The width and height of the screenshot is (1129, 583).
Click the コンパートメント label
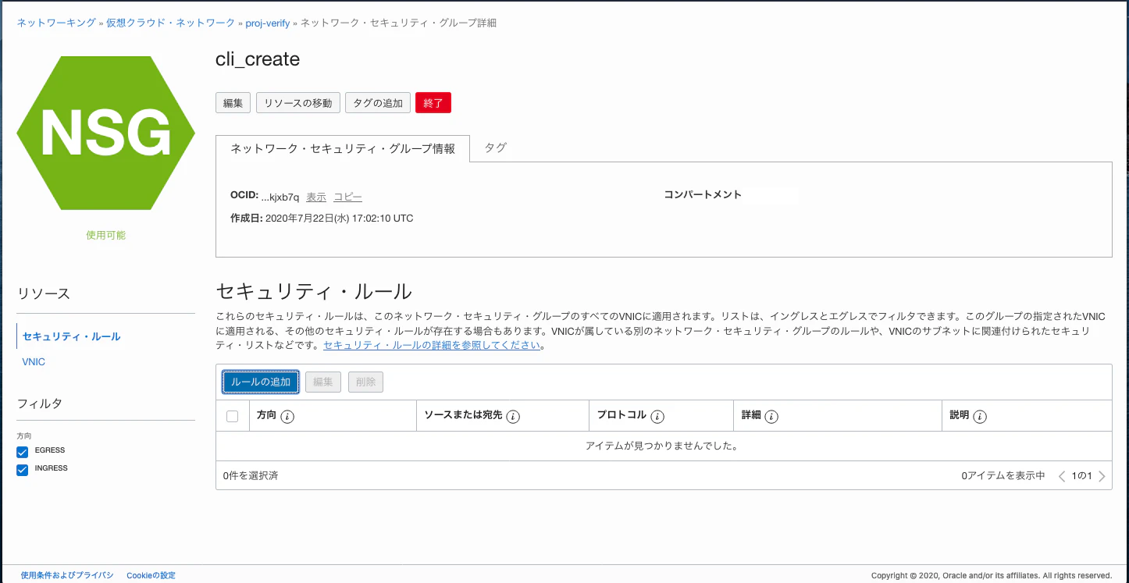[703, 194]
